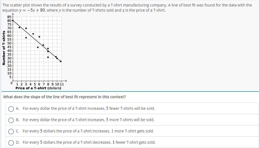Click the 'Number of T-shirts' axis label
Viewport: 259px width, 148px height.
pos(4,48)
